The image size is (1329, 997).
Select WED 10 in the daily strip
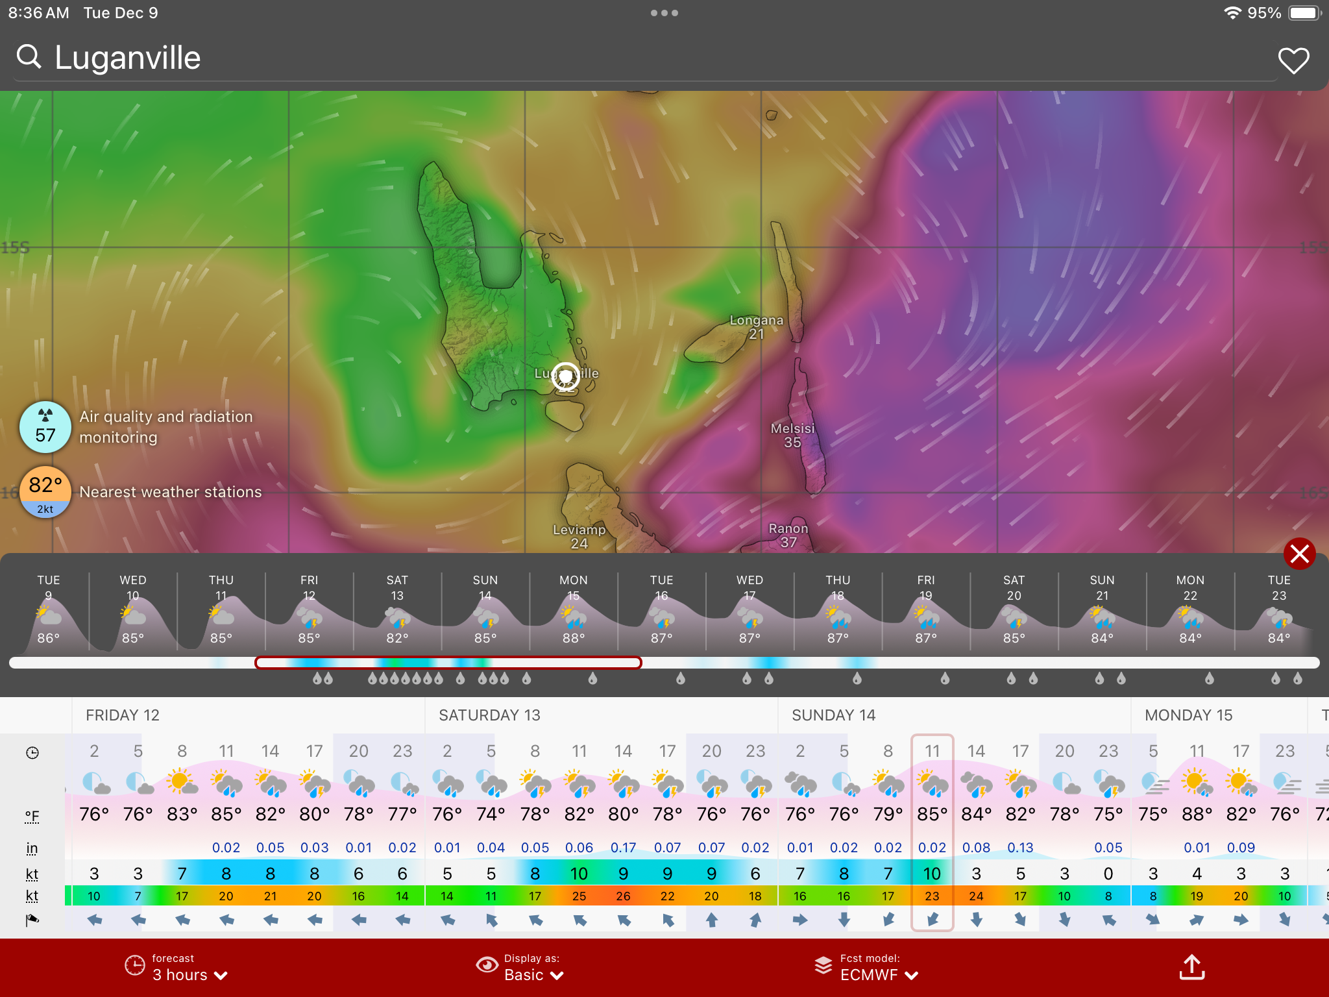pyautogui.click(x=133, y=609)
